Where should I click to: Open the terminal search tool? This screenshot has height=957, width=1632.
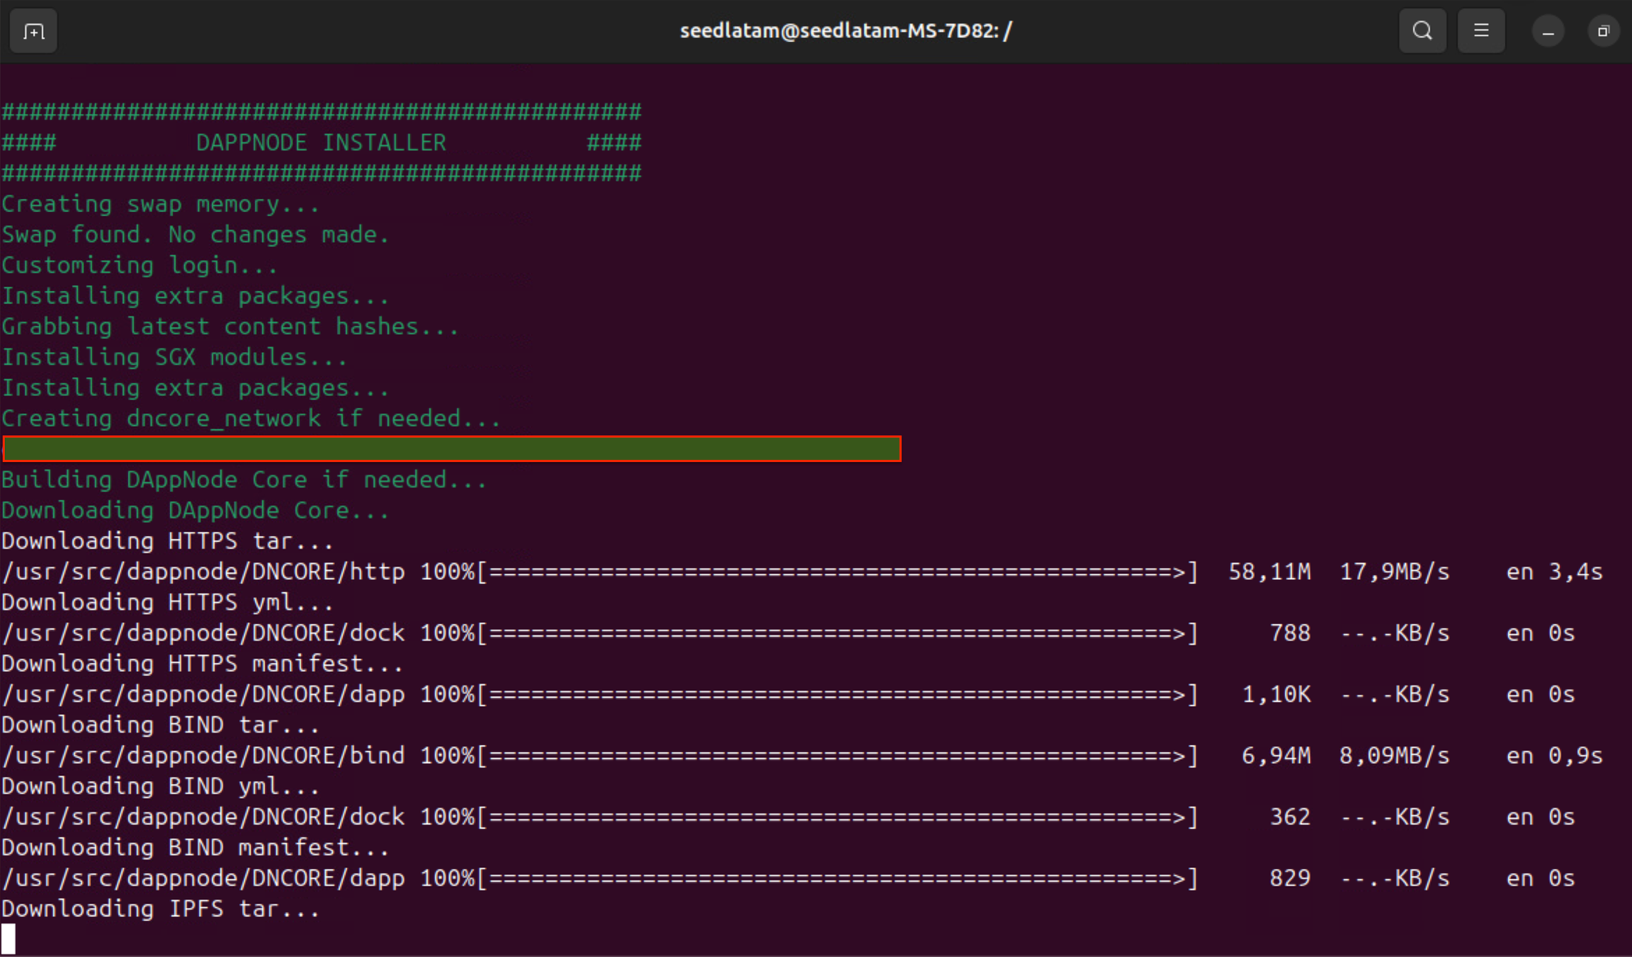[x=1422, y=31]
